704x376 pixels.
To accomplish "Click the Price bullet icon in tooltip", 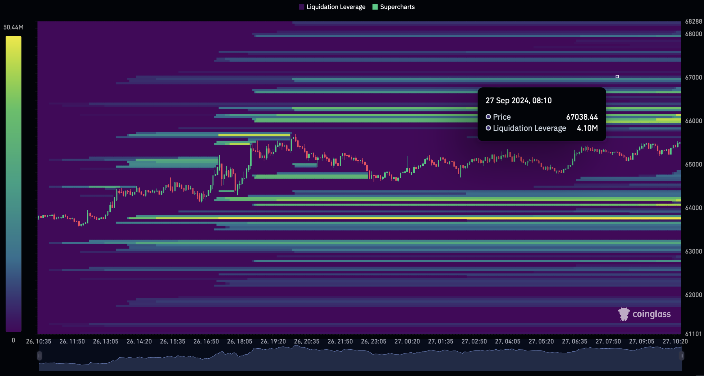I will pyautogui.click(x=488, y=117).
